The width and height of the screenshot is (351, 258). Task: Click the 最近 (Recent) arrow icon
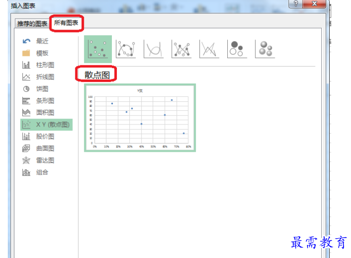(26, 41)
